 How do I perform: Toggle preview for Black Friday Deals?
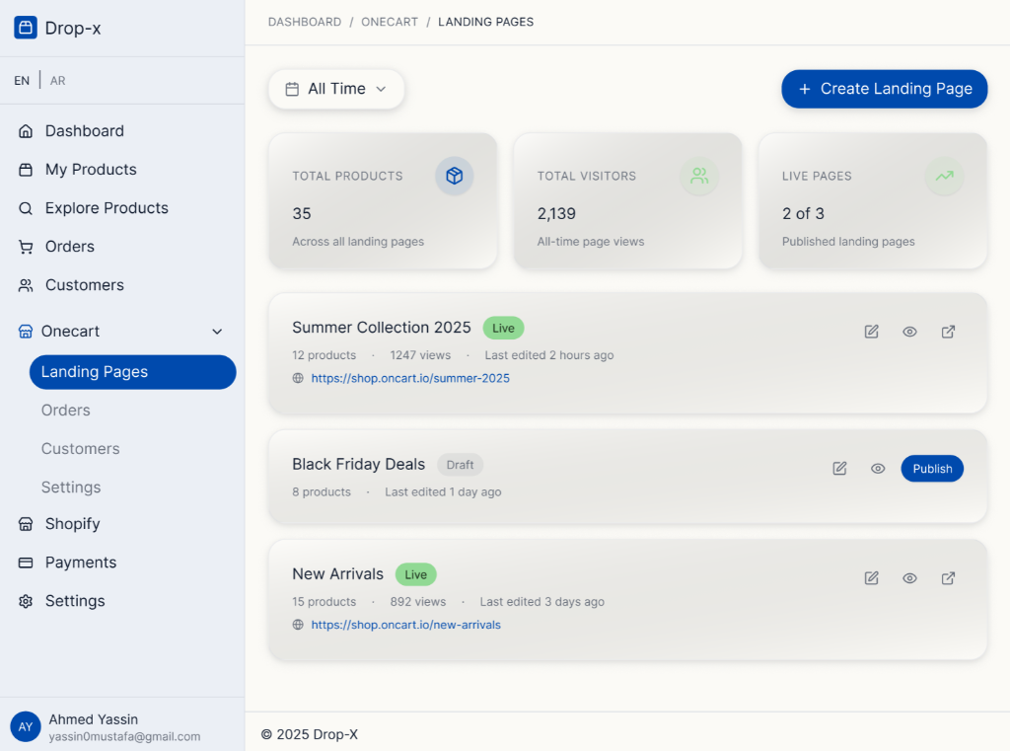click(x=878, y=469)
